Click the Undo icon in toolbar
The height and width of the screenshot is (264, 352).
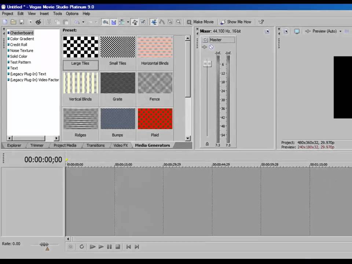77,22
